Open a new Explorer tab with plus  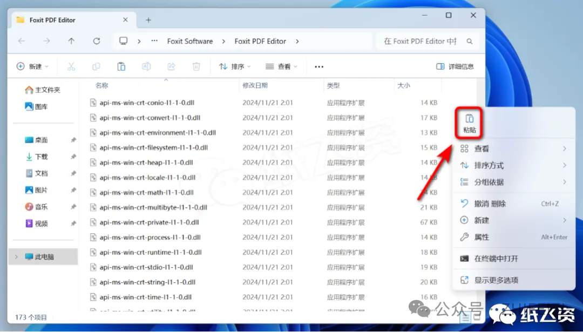coord(148,20)
